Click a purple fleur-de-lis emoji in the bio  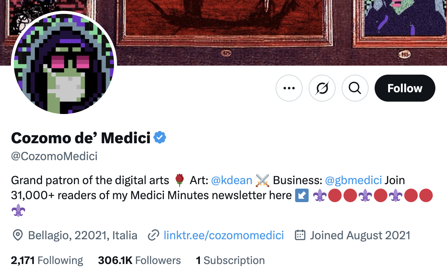click(319, 195)
